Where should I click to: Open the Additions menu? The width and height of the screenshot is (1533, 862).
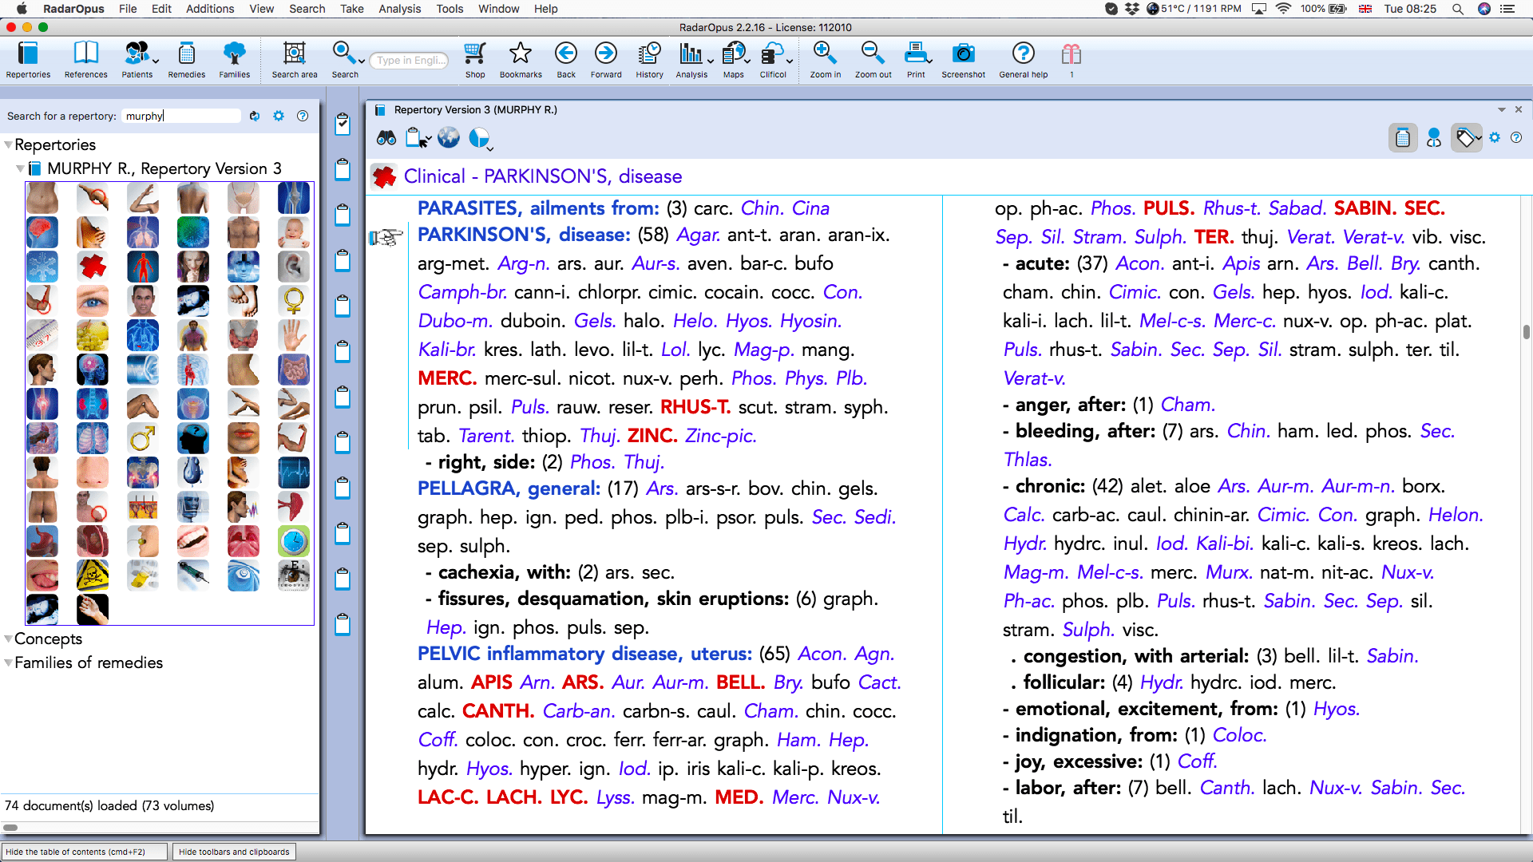210,9
